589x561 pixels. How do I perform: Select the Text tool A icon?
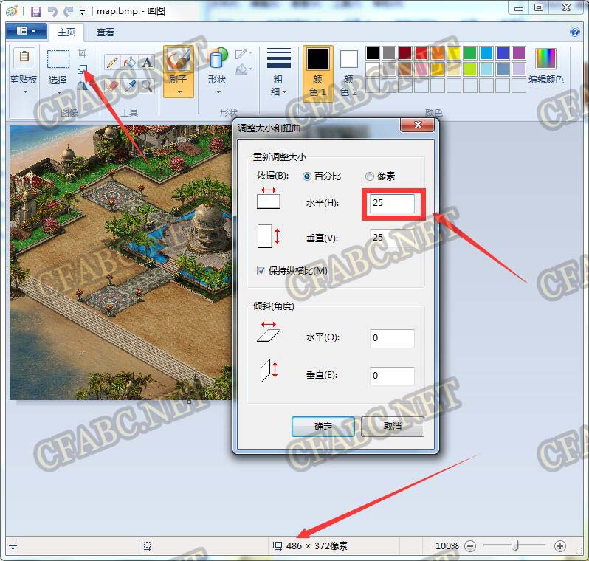click(x=147, y=62)
